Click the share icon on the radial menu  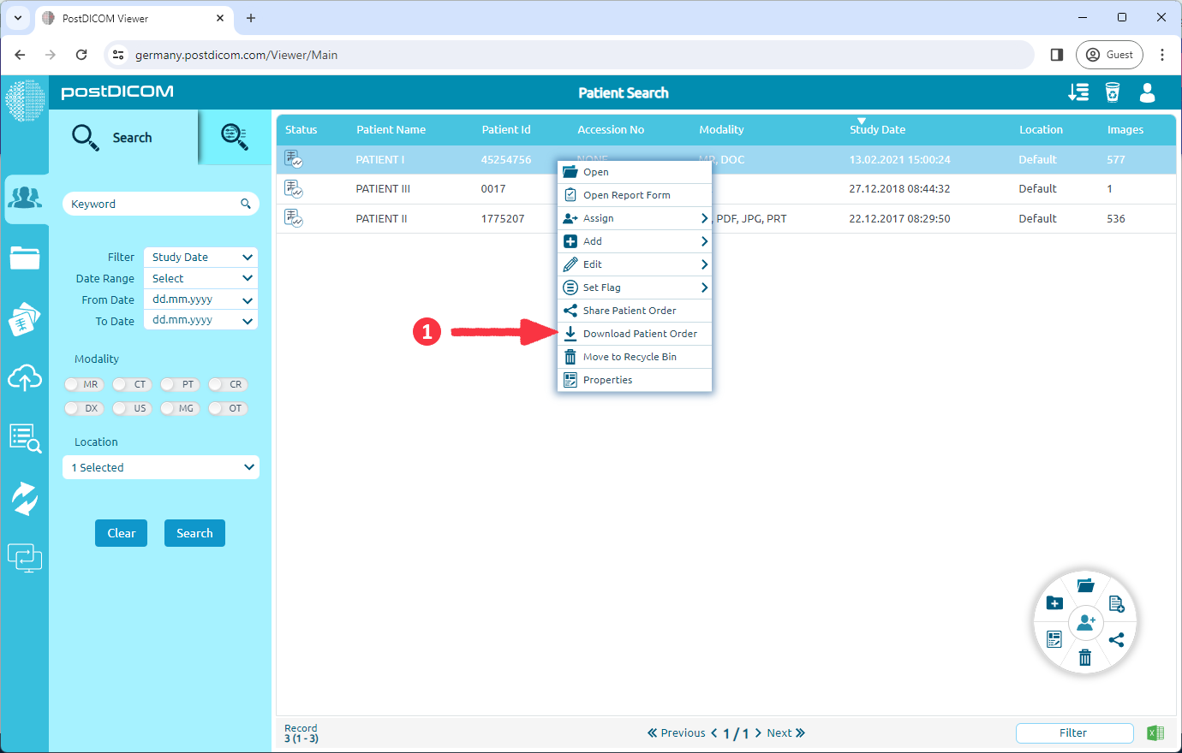click(x=1117, y=639)
